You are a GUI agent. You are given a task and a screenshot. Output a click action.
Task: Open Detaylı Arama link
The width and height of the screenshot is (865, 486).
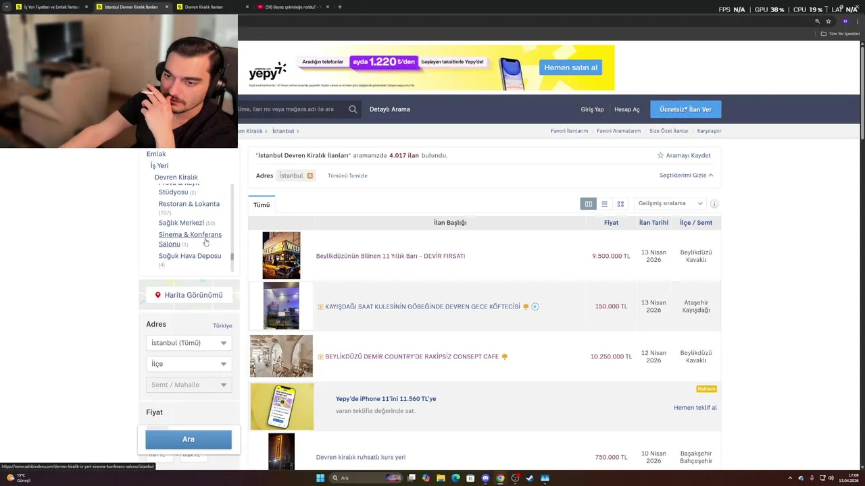pyautogui.click(x=390, y=109)
